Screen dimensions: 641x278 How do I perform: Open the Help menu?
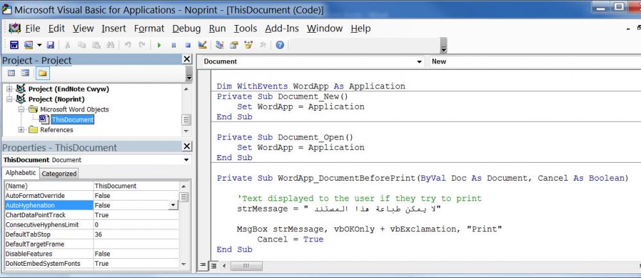(x=360, y=28)
